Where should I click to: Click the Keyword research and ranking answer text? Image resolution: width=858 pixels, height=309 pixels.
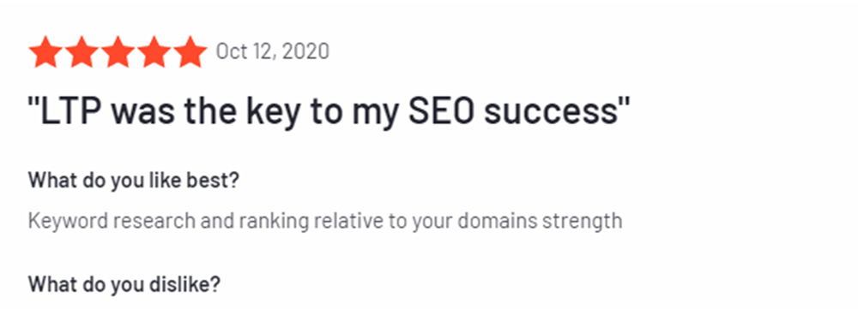pos(325,221)
